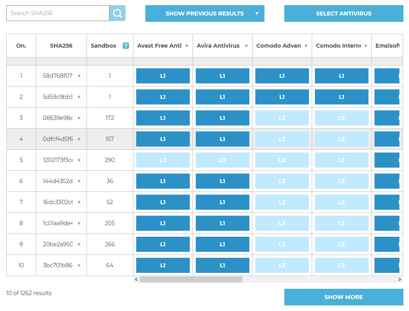
Task: Click the On. column header
Action: click(21, 46)
